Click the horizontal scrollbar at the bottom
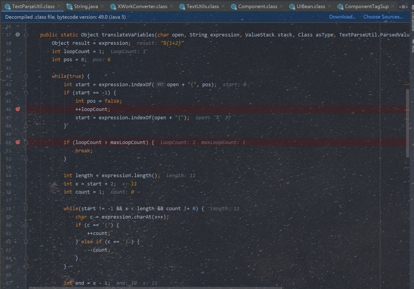 tap(156, 288)
